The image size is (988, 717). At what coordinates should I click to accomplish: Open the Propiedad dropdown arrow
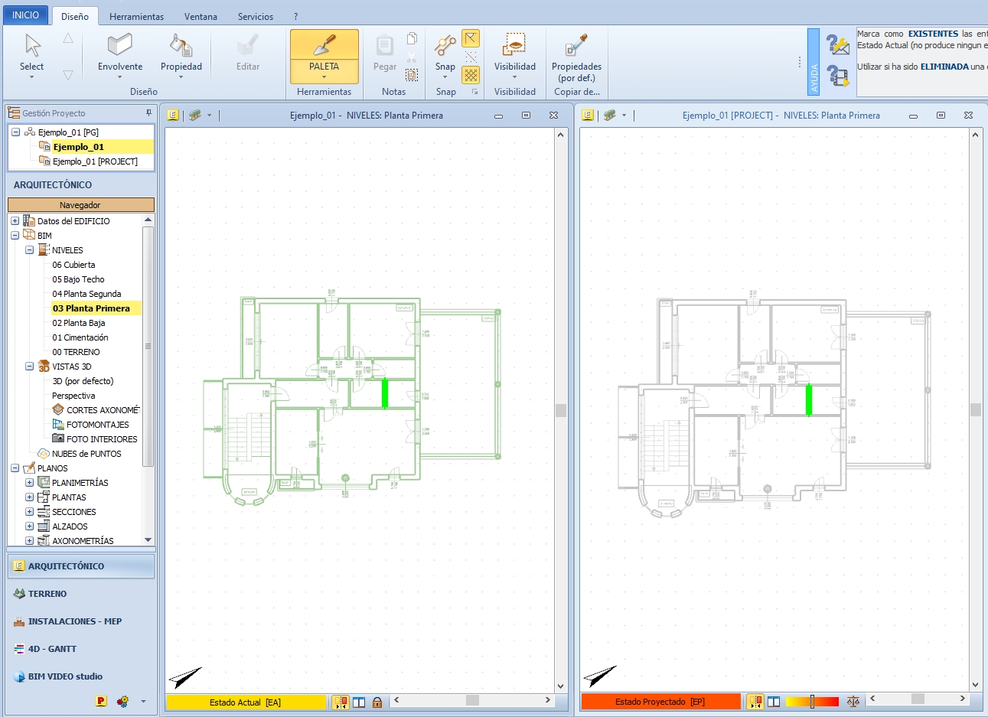[x=181, y=77]
